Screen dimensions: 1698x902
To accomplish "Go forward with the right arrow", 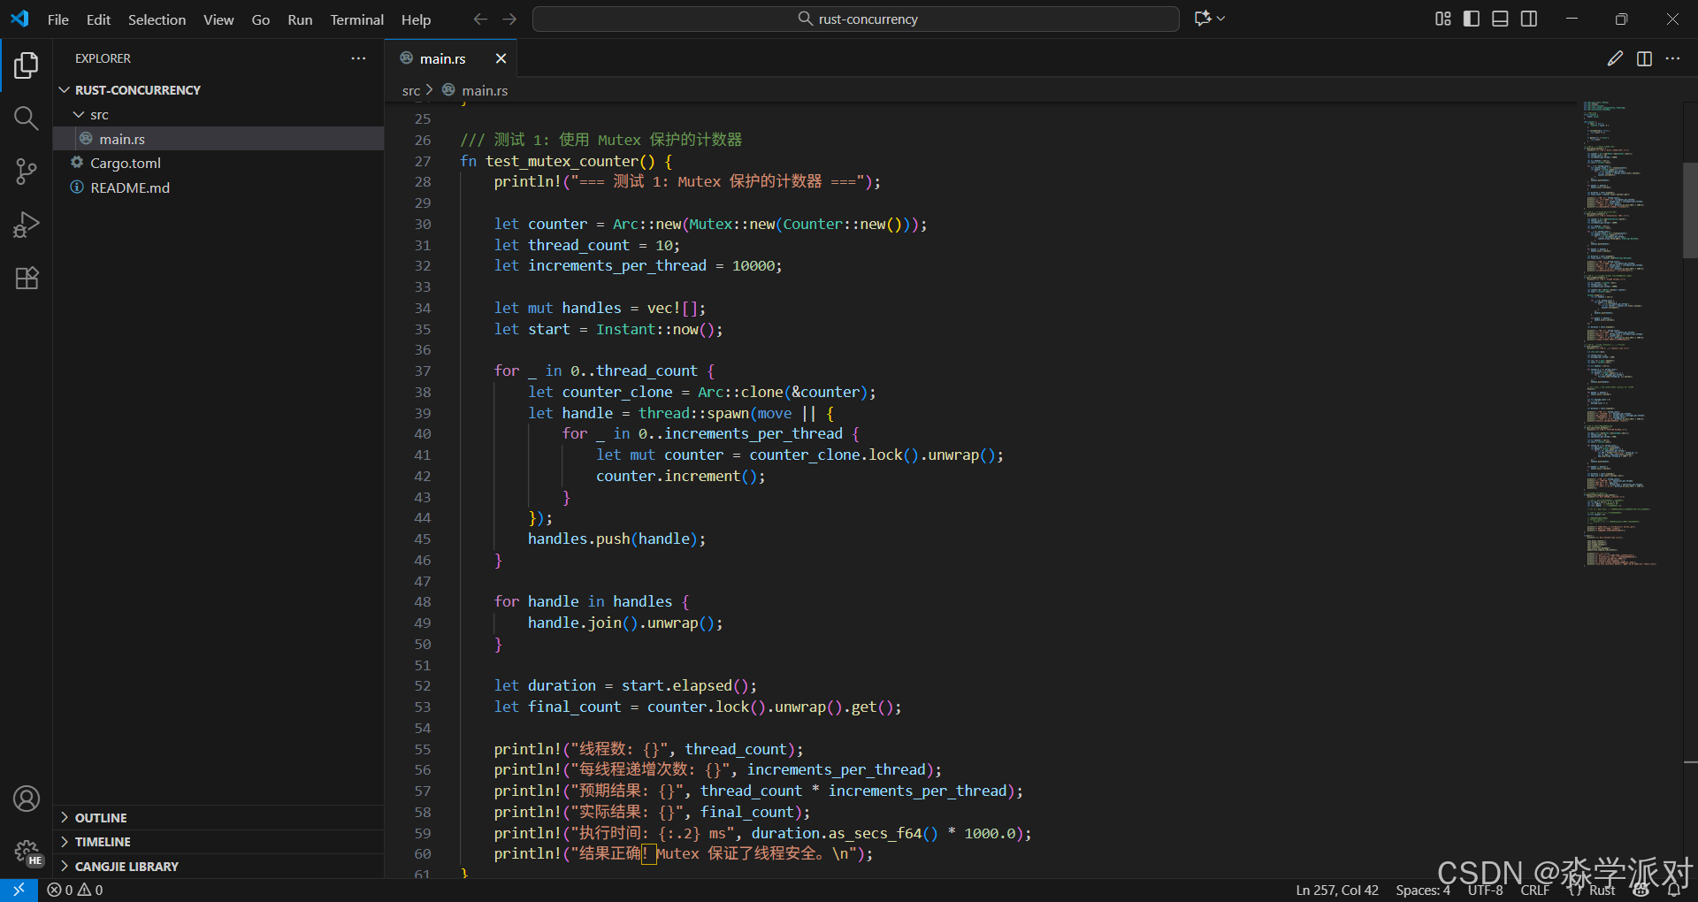I will 509,19.
